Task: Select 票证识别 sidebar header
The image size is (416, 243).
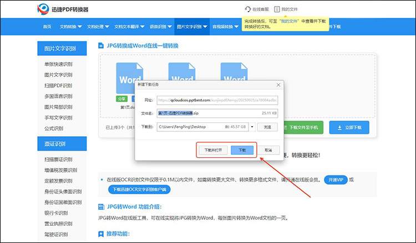Action: point(62,144)
